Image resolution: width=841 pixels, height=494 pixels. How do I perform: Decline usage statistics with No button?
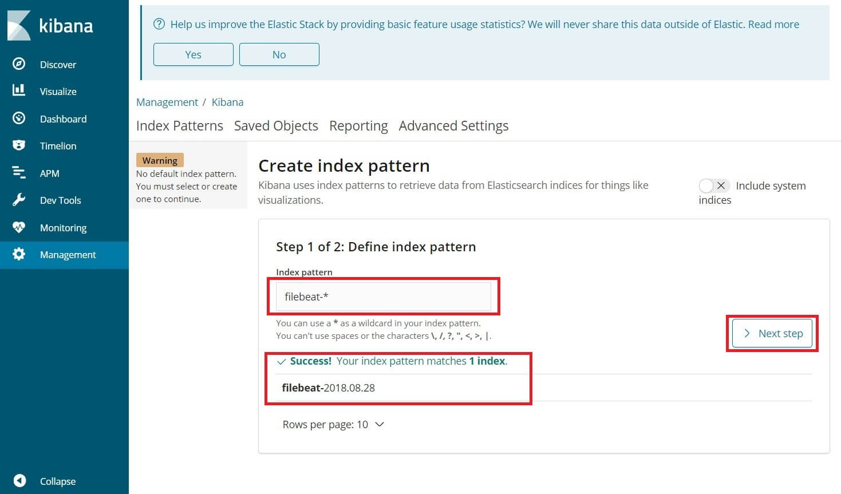pos(279,54)
